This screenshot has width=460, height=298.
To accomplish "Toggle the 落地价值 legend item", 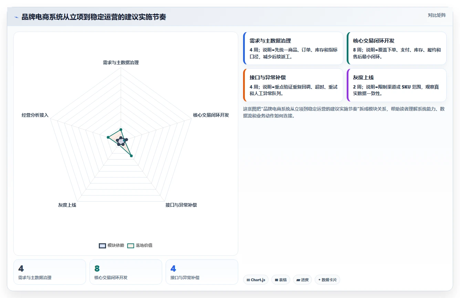I will [140, 245].
